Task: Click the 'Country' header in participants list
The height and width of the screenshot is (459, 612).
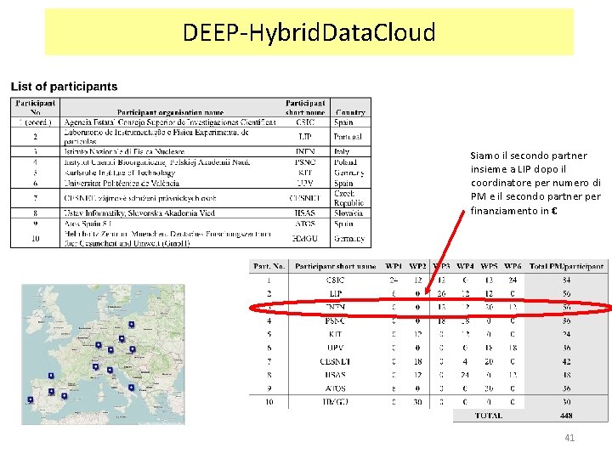Action: tap(350, 112)
